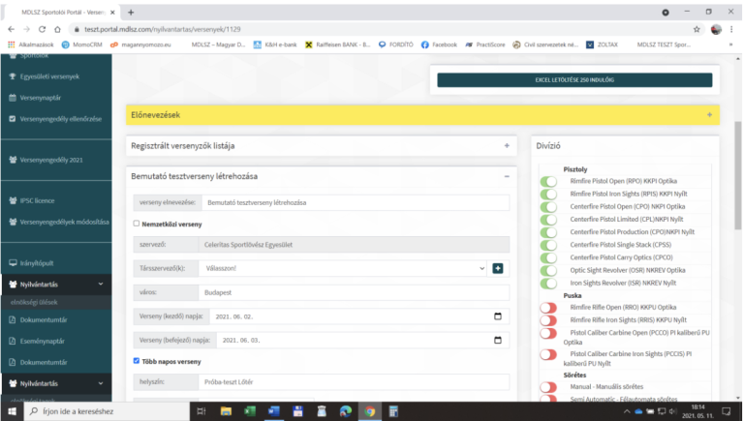Click the Versenynaptár calendar icon in sidebar
This screenshot has height=421, width=744.
point(12,98)
